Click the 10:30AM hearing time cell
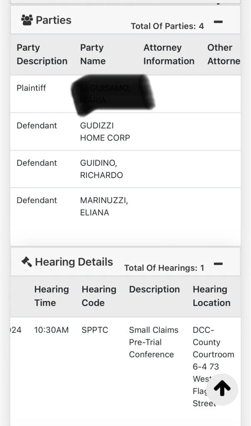Image resolution: width=251 pixels, height=426 pixels. 52,330
